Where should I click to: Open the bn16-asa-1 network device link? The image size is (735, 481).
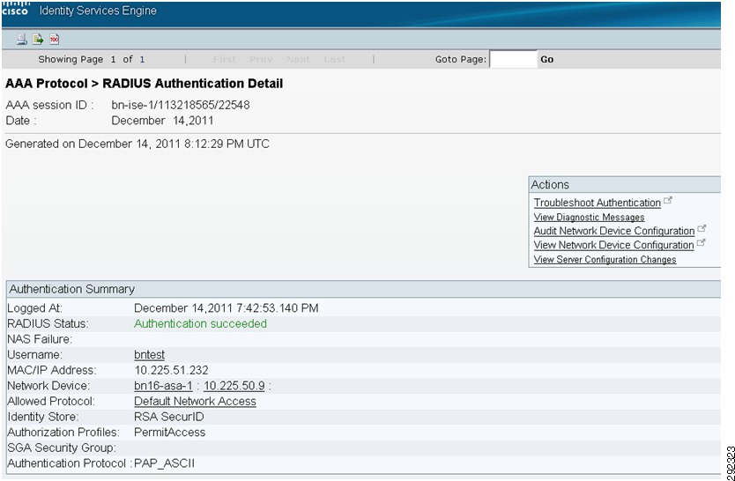(163, 386)
